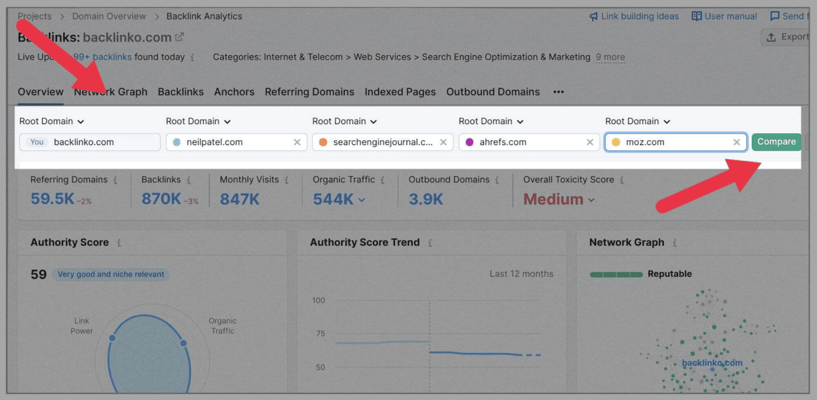Open external link icon beside backlinko.com title
The width and height of the screenshot is (817, 400).
click(x=179, y=37)
